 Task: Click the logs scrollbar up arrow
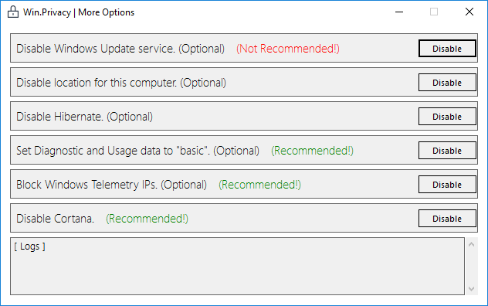pyautogui.click(x=471, y=244)
